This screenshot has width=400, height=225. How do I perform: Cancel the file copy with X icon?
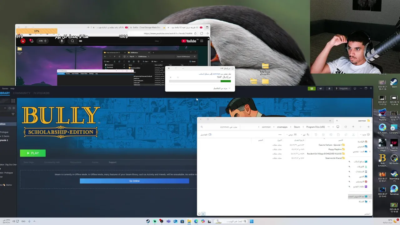point(171,77)
